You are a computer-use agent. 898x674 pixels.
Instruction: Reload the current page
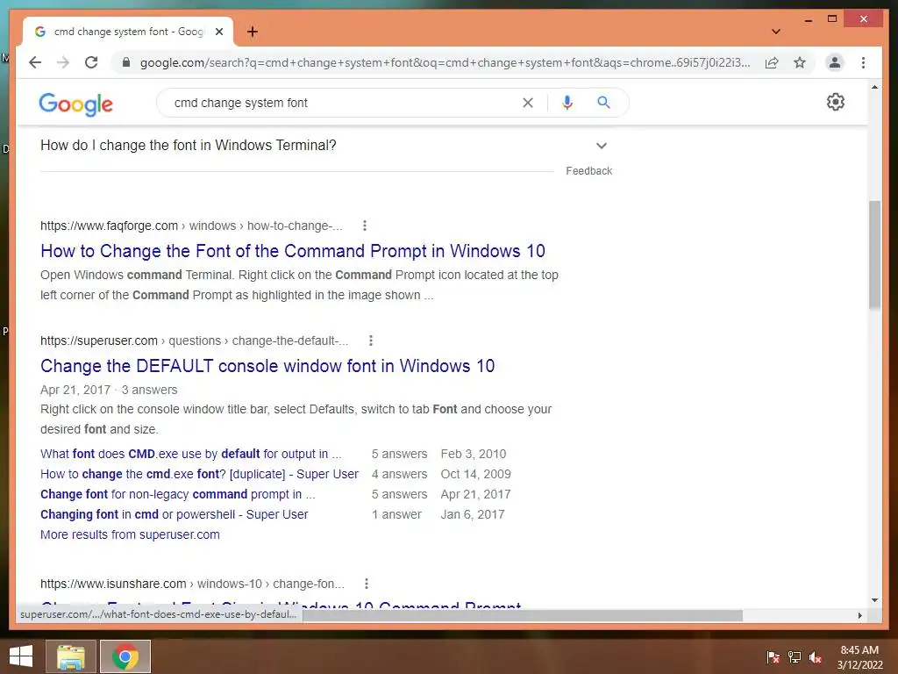(x=91, y=62)
